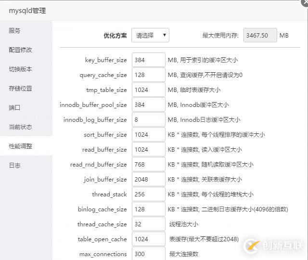The height and width of the screenshot is (260, 308).
Task: Click the key_buffer_size label
Action: tap(106, 60)
